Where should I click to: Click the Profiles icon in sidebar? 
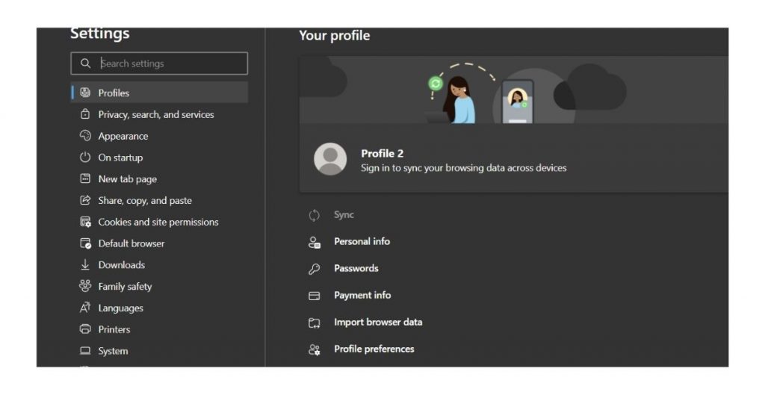click(x=85, y=93)
